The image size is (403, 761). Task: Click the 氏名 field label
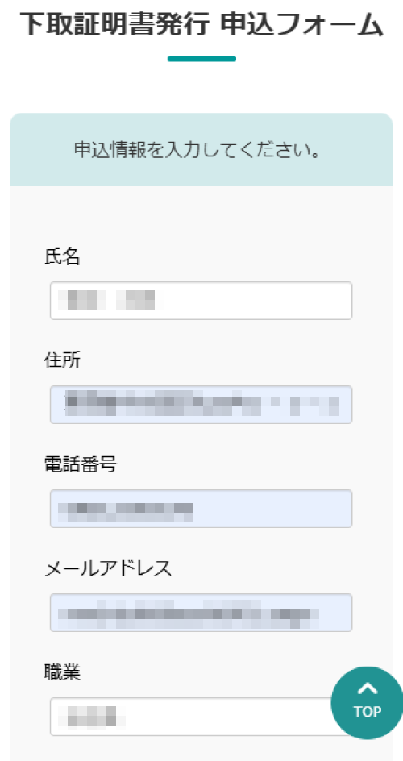point(62,257)
